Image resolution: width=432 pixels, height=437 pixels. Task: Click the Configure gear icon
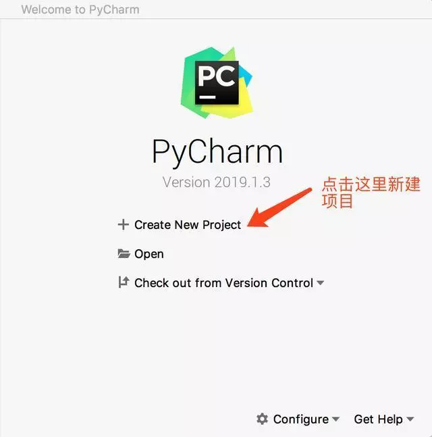click(x=262, y=419)
